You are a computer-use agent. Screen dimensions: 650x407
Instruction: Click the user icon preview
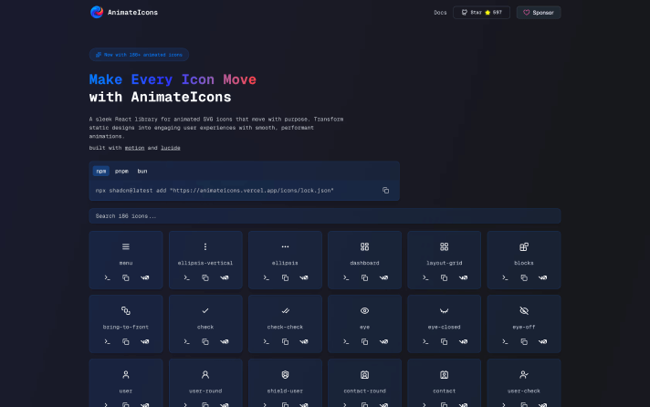point(126,375)
